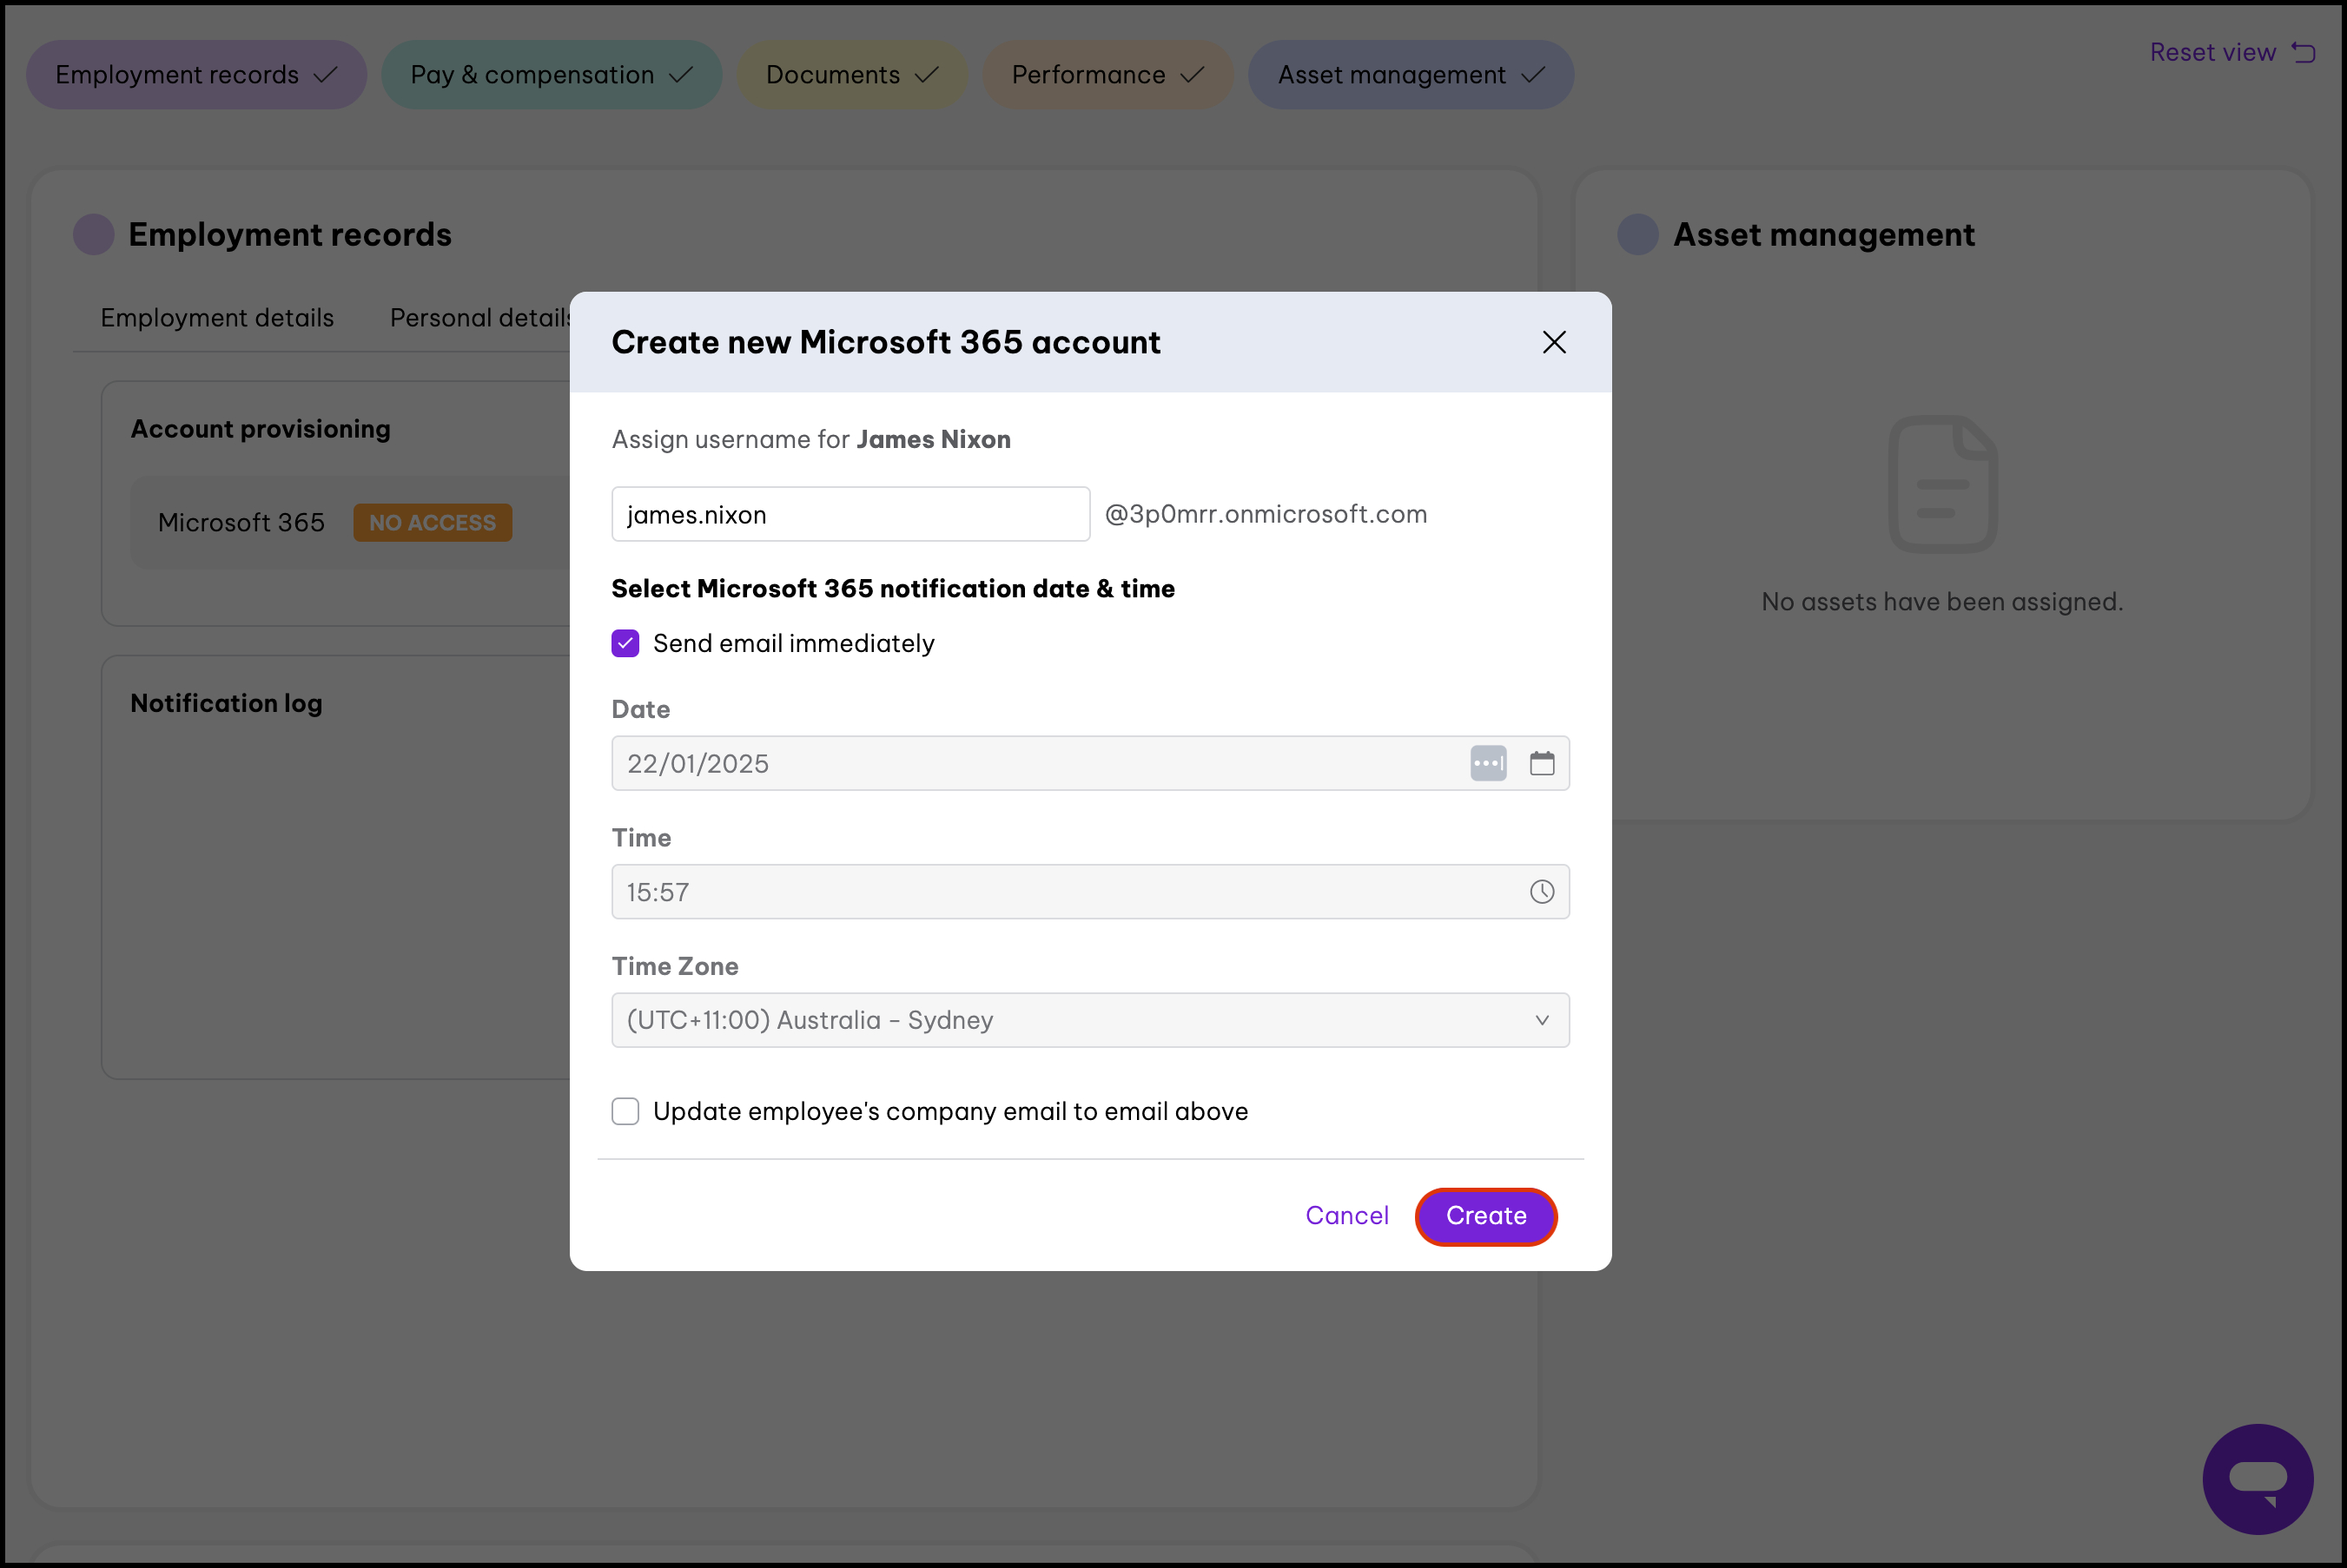Close the Microsoft 365 account dialog
This screenshot has height=1568, width=2347.
1554,342
